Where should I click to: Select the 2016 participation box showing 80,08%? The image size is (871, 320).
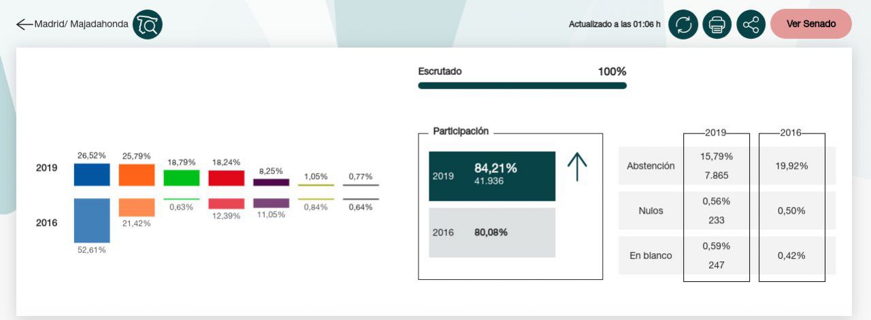tap(492, 232)
